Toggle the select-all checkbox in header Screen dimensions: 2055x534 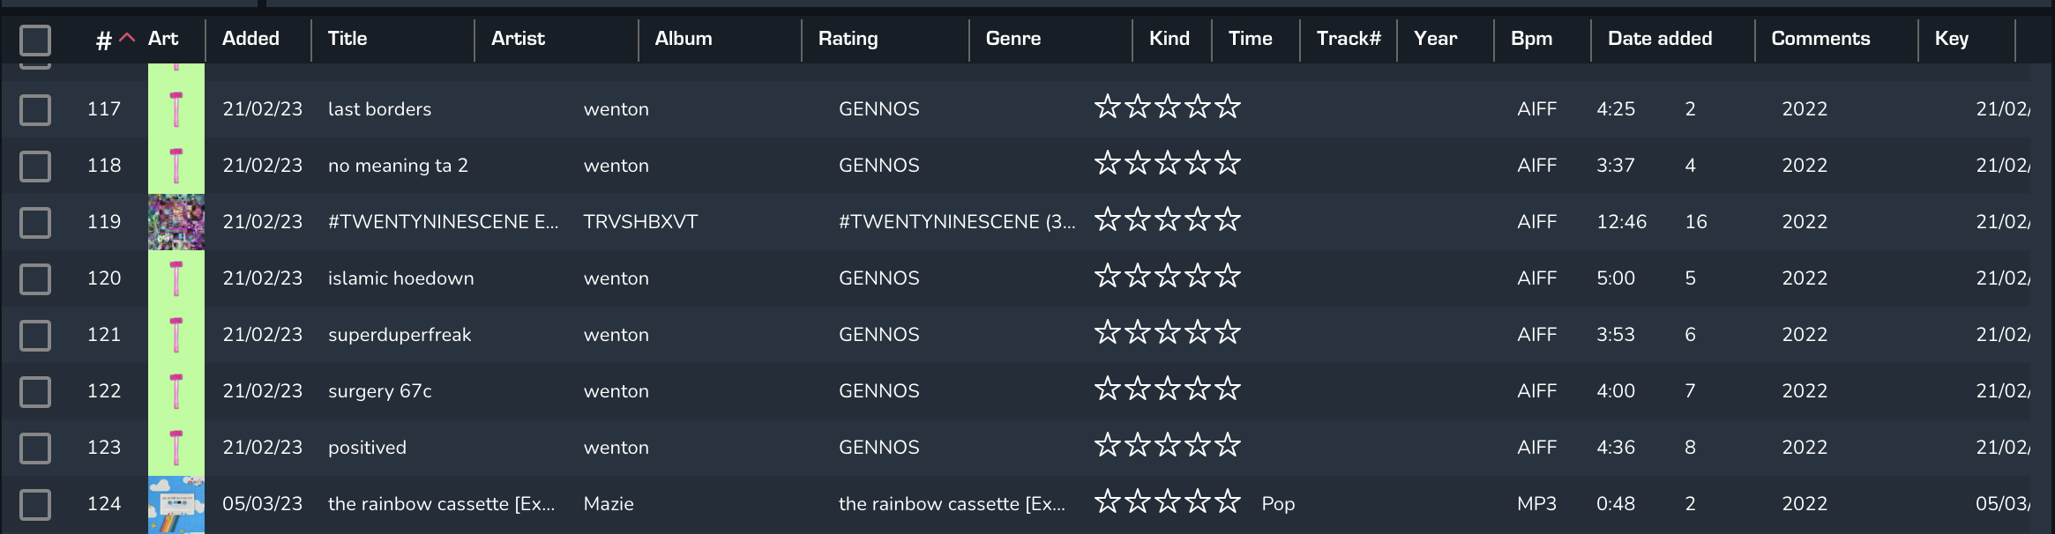(x=35, y=40)
